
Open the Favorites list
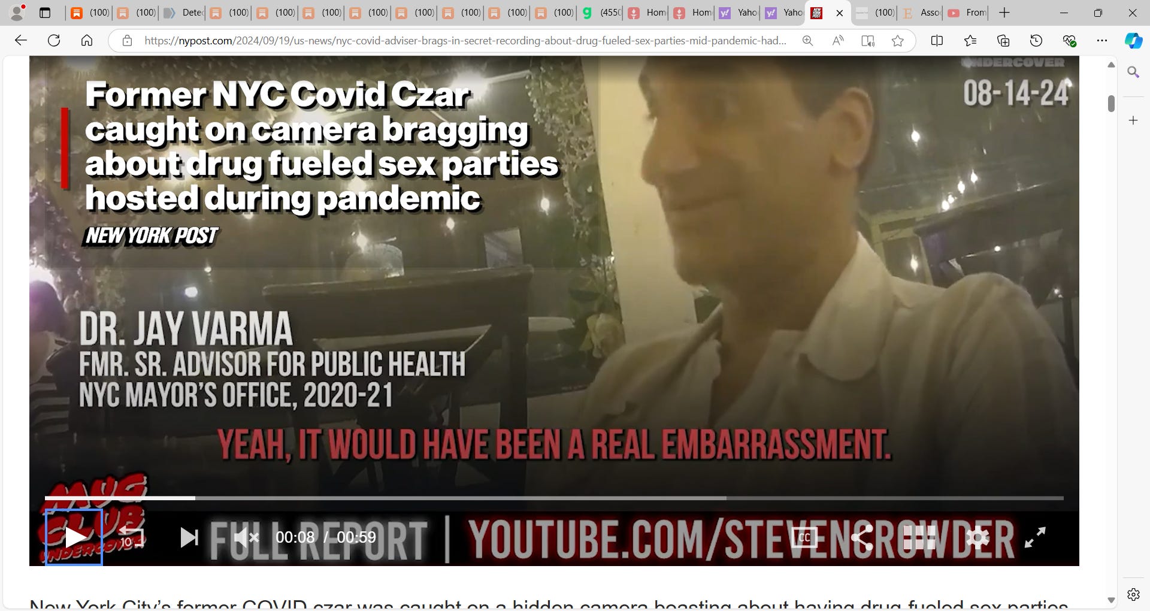click(970, 41)
